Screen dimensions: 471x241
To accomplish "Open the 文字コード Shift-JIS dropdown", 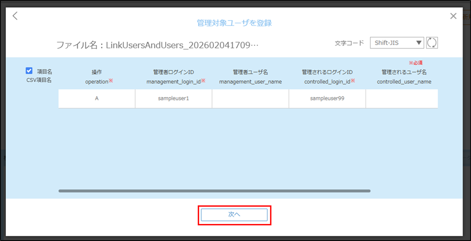I will point(397,43).
